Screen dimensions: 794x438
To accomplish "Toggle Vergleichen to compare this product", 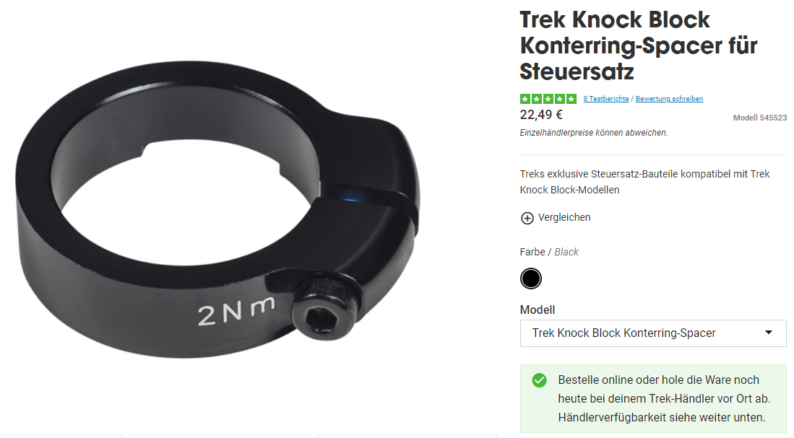I will click(x=564, y=217).
